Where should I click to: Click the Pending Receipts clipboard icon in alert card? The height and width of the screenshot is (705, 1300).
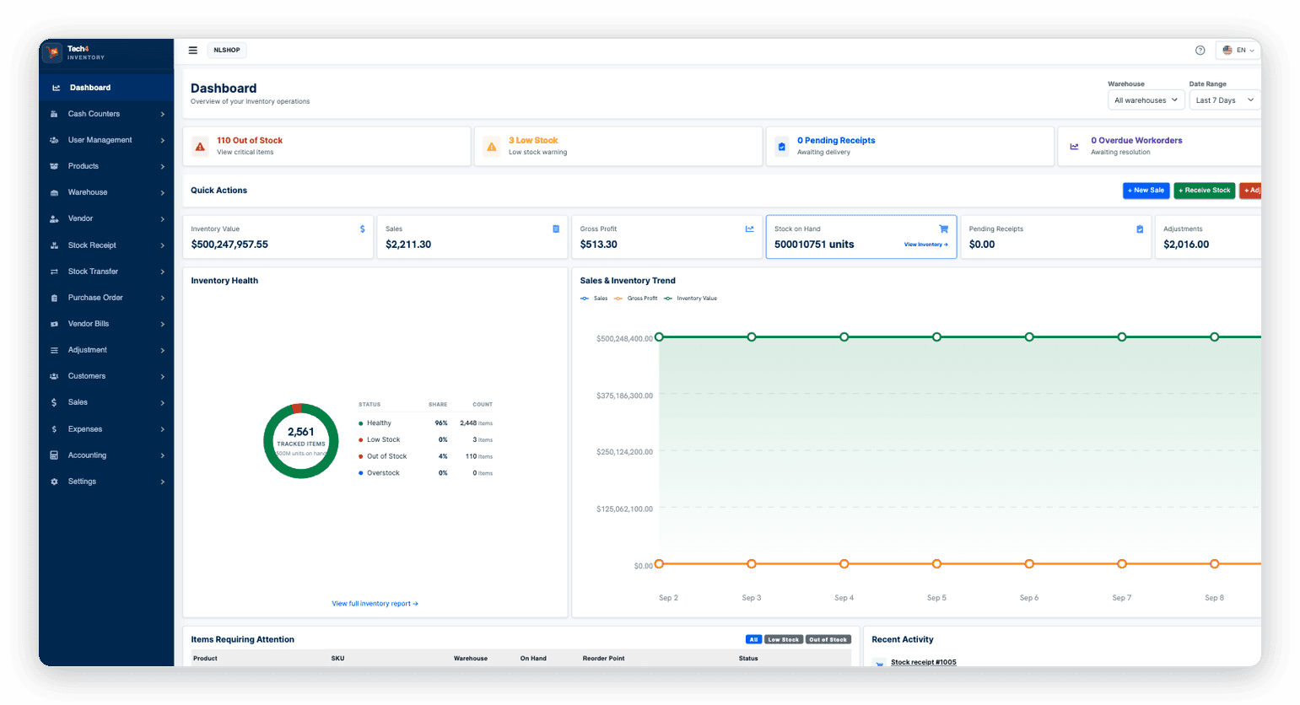pos(781,147)
